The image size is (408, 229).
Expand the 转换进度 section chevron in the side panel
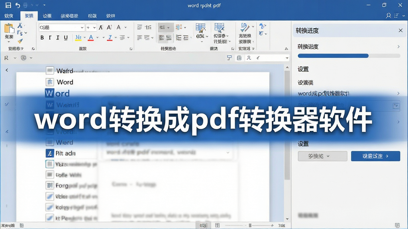click(x=398, y=47)
